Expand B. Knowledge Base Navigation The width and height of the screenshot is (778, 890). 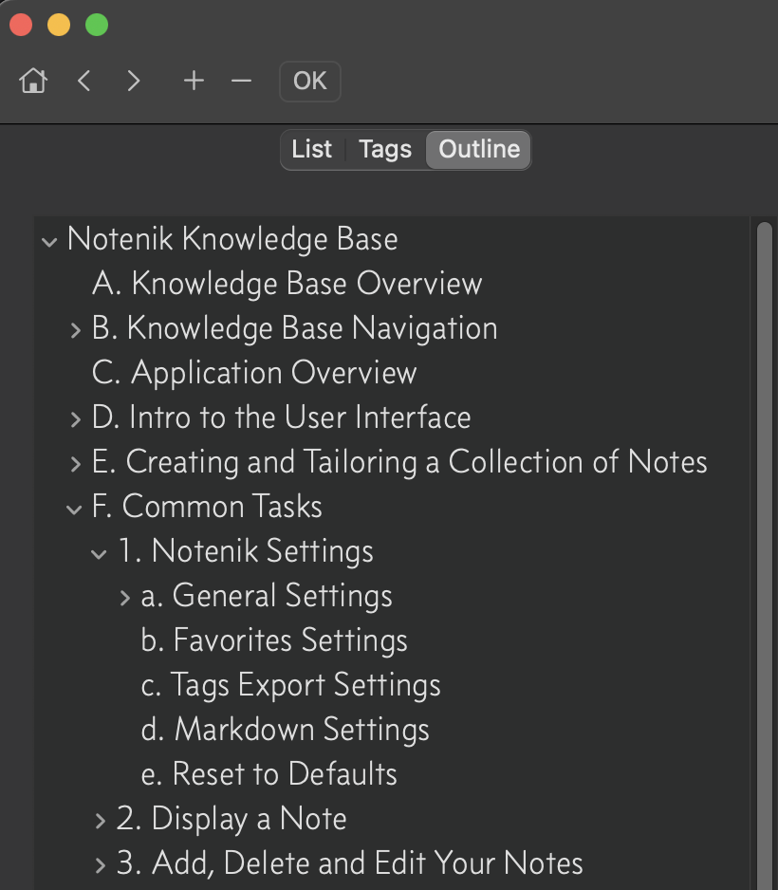click(x=76, y=330)
